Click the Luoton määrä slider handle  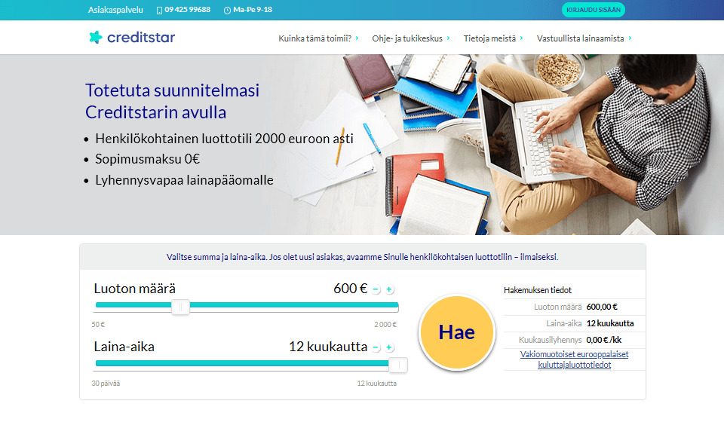pyautogui.click(x=180, y=307)
